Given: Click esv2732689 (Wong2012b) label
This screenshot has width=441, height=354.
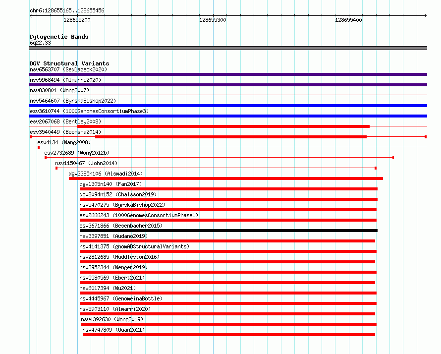Looking at the screenshot, I should (x=77, y=153).
